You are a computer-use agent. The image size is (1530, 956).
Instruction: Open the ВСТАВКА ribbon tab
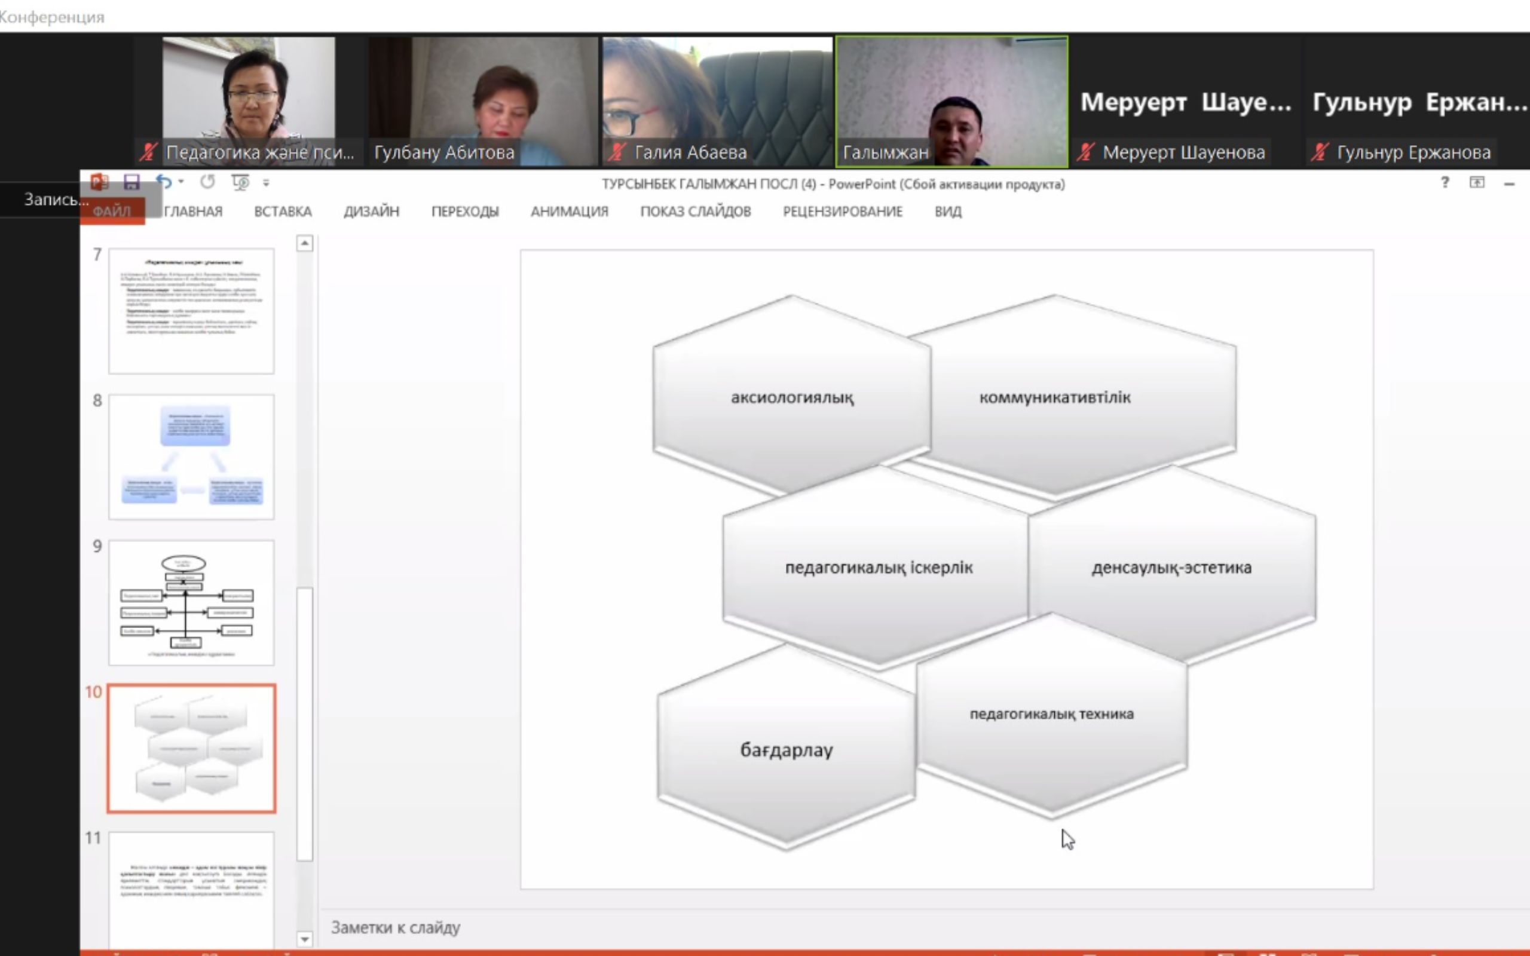[283, 212]
